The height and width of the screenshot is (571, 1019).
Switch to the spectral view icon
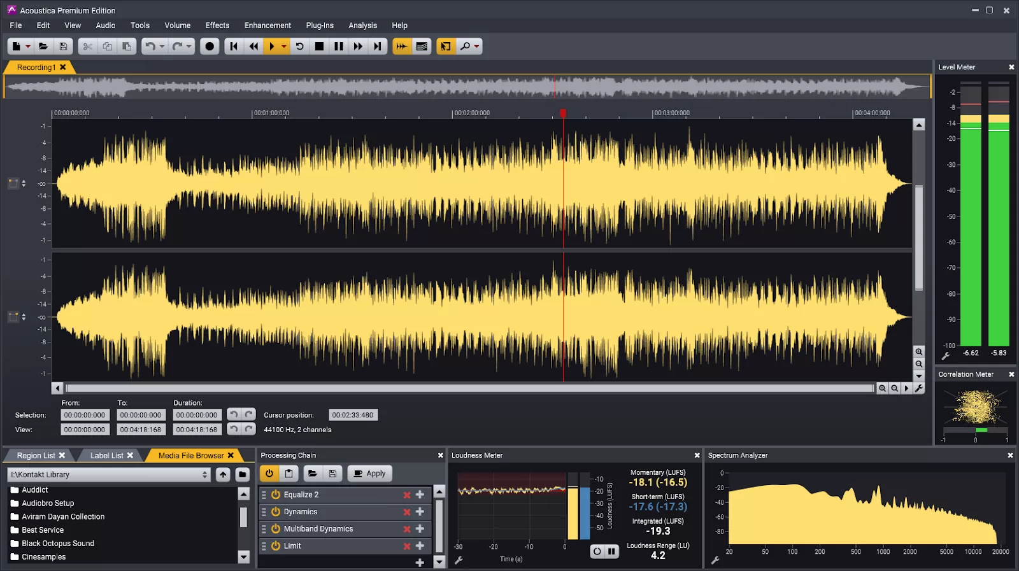pos(422,46)
